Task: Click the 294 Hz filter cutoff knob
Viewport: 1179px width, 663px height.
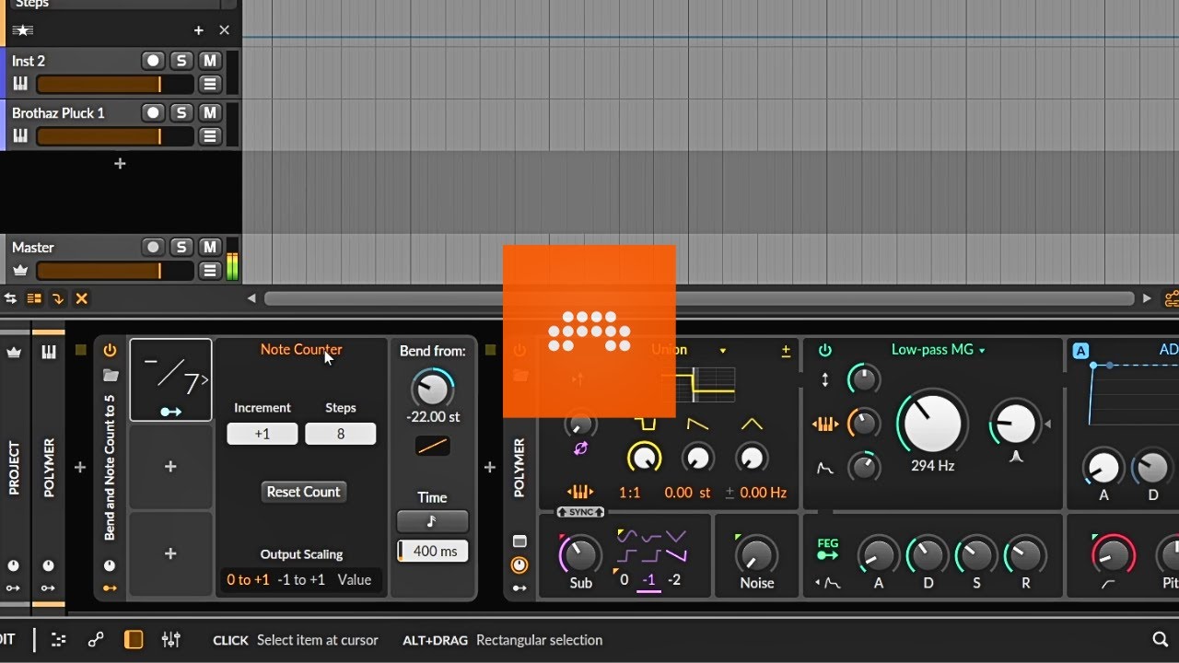Action: [x=932, y=424]
